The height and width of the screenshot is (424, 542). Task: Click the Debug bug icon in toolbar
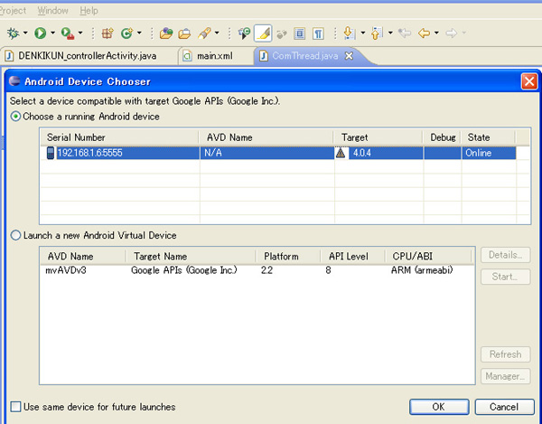(x=14, y=33)
